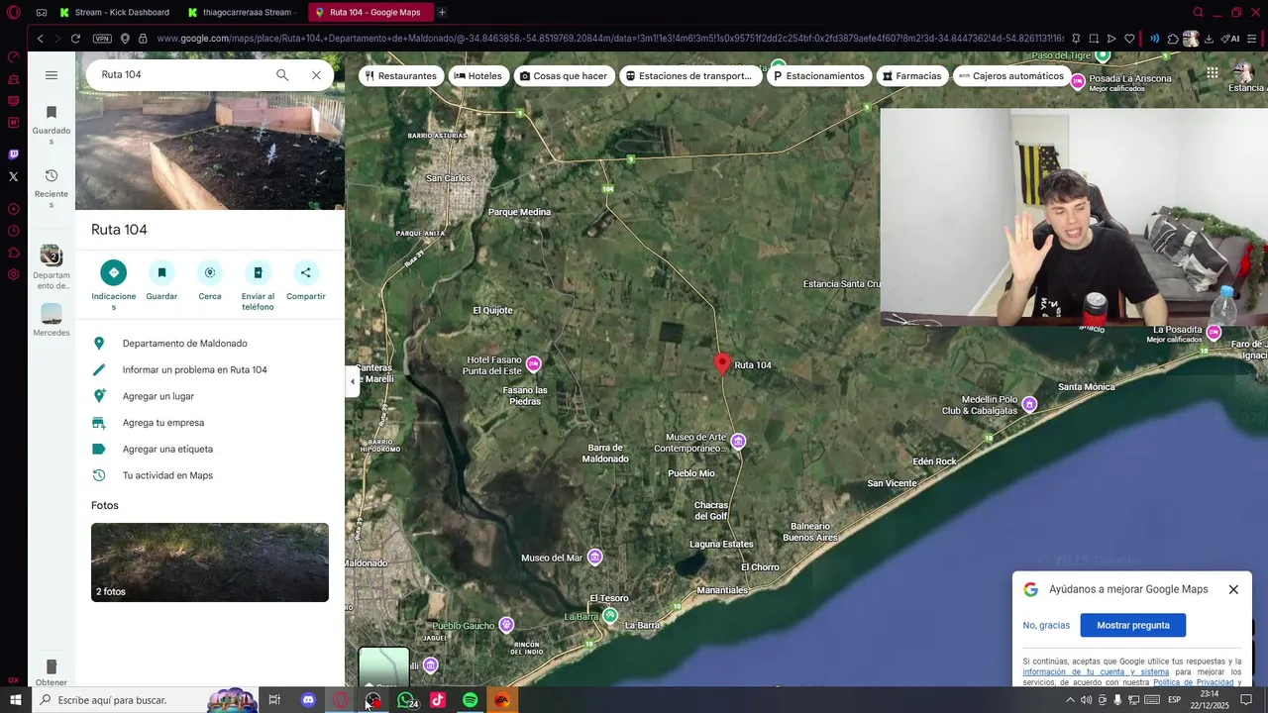Toggle the Opera VPN badge

[102, 39]
